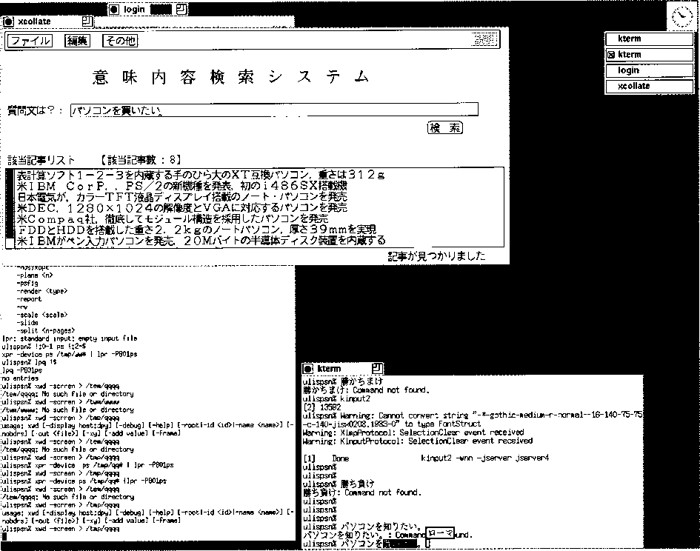The height and width of the screenshot is (551, 700).
Task: Click the analog clock in the corner
Action: tap(681, 16)
